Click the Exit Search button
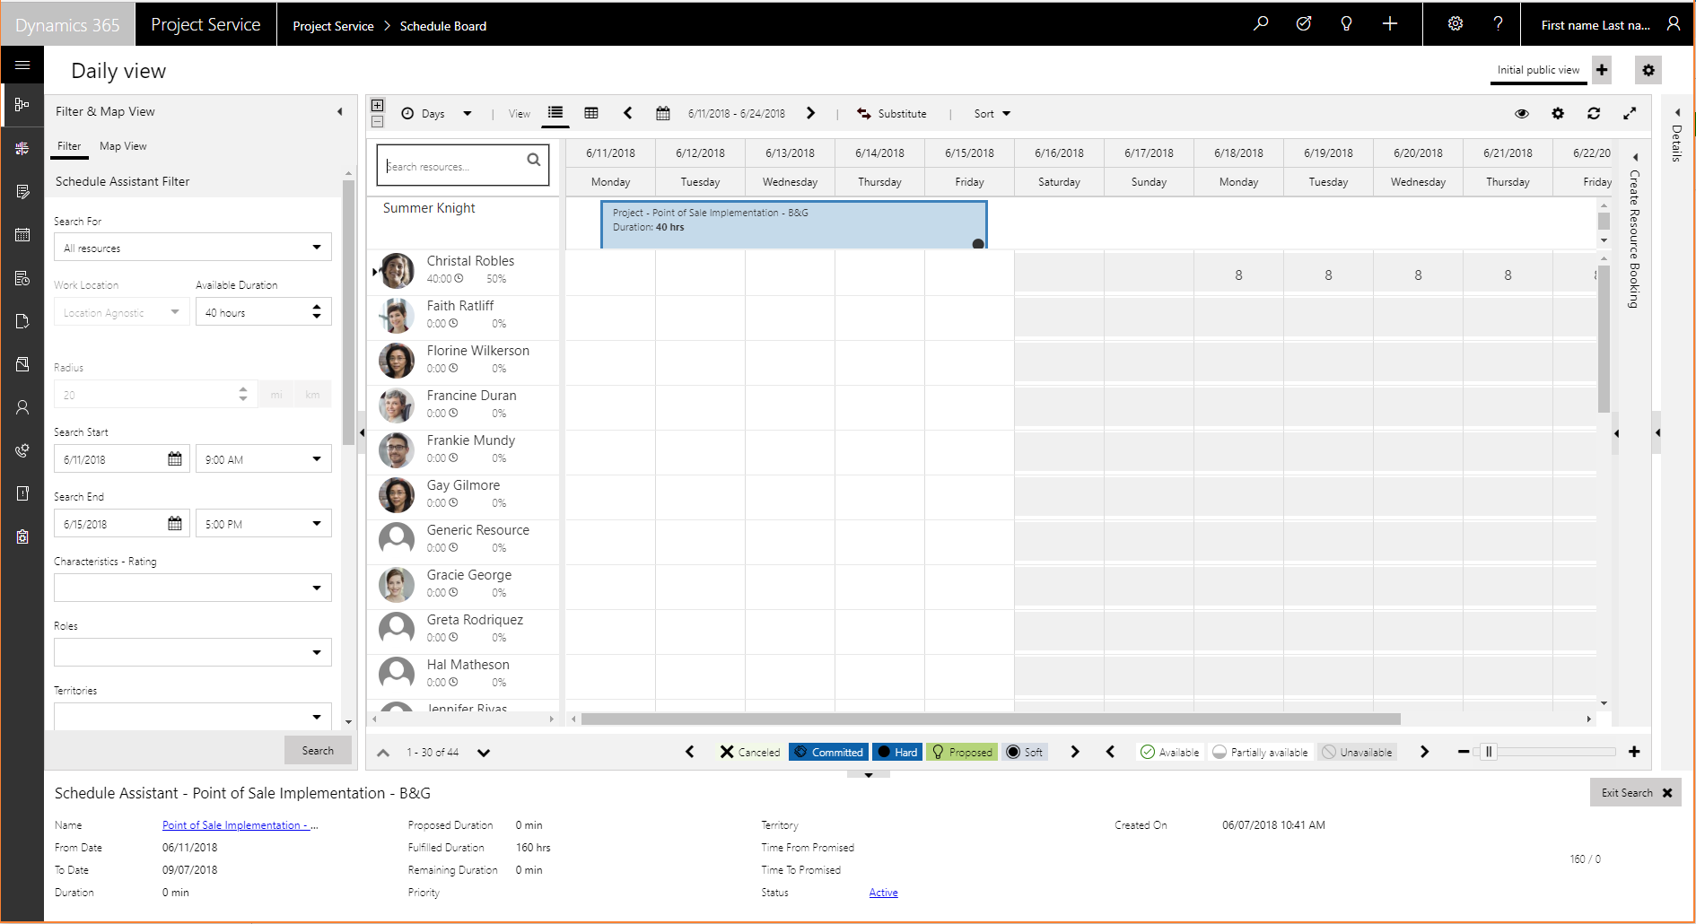 click(1636, 793)
